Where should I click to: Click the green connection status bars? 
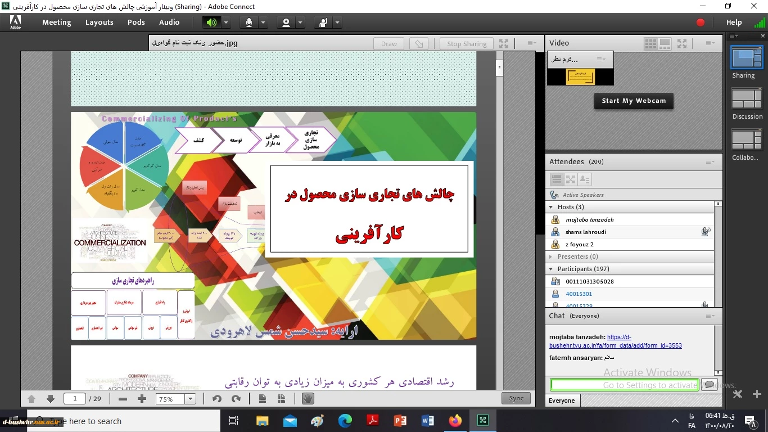tap(760, 22)
